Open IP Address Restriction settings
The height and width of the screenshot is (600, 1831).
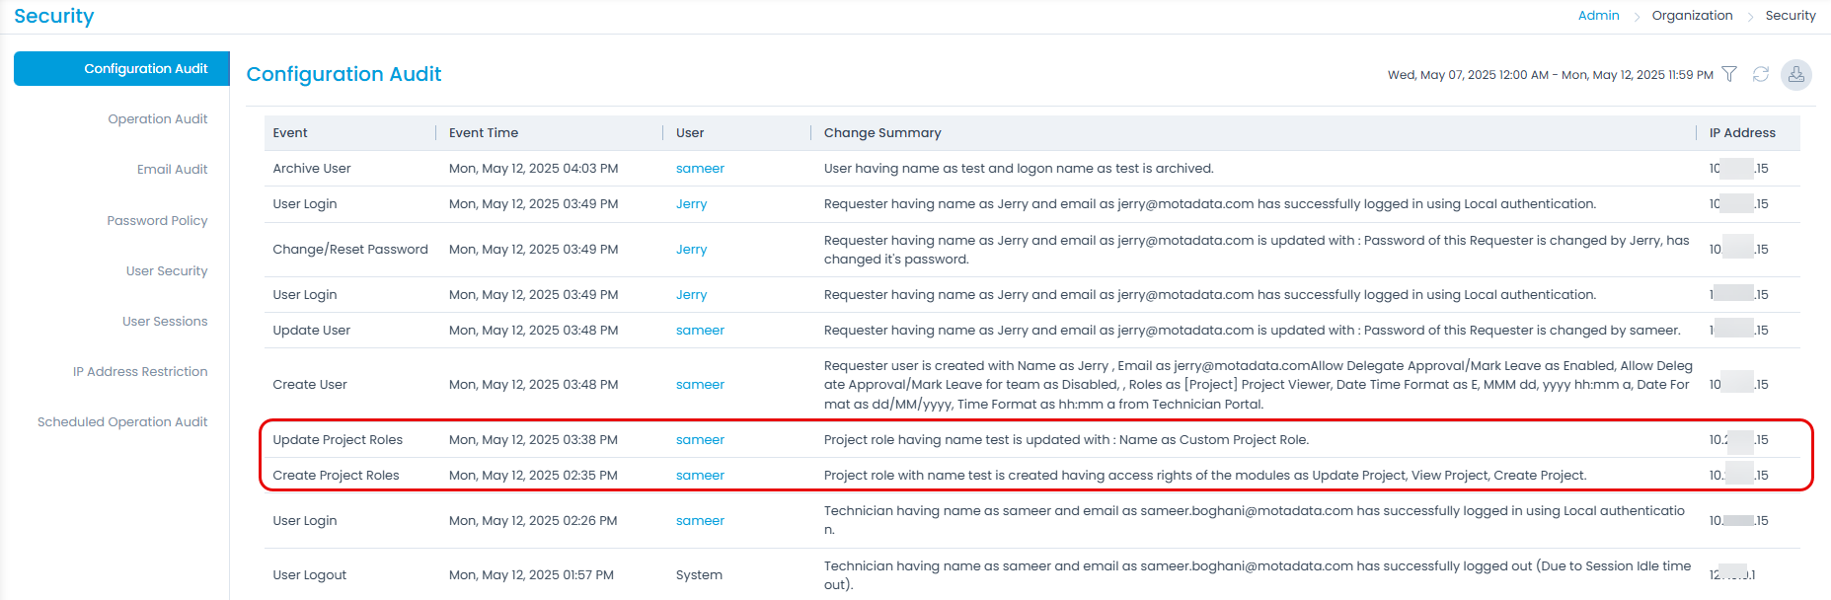140,371
